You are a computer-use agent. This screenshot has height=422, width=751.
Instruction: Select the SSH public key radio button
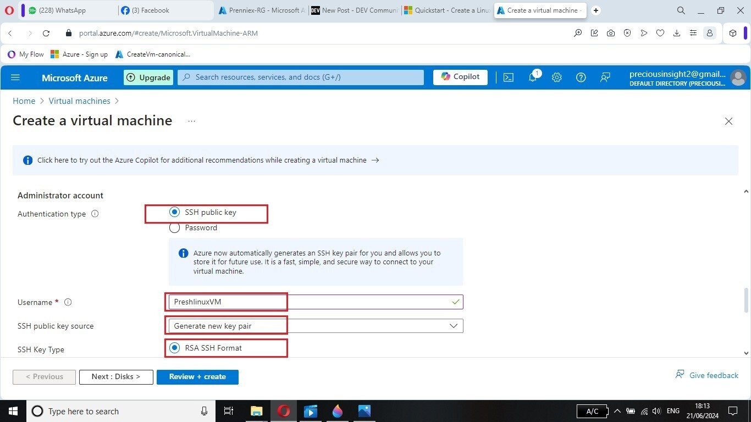(175, 212)
